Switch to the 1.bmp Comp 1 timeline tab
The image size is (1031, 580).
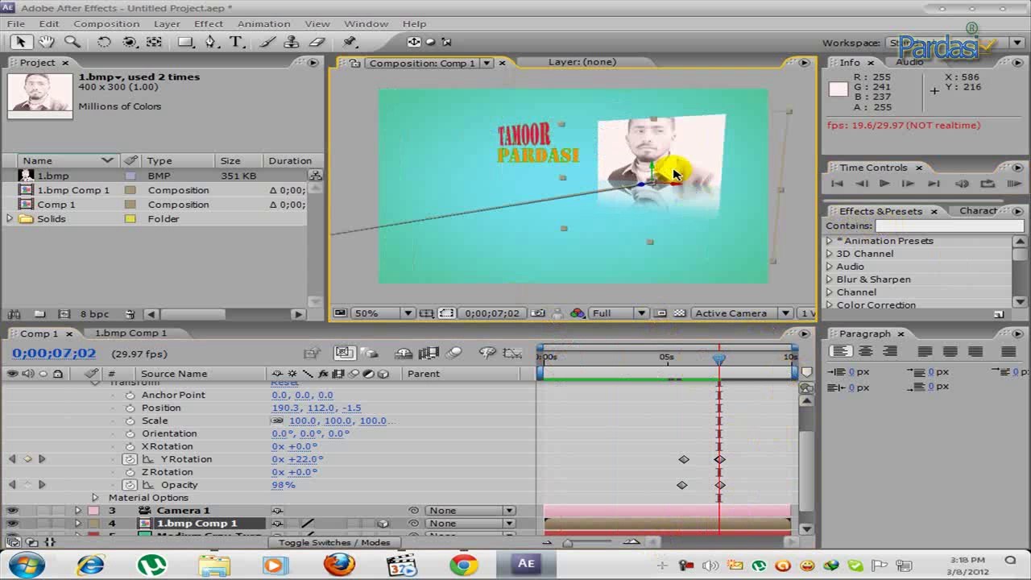click(x=130, y=333)
